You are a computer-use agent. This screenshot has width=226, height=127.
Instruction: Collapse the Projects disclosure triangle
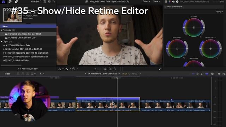[1, 30]
